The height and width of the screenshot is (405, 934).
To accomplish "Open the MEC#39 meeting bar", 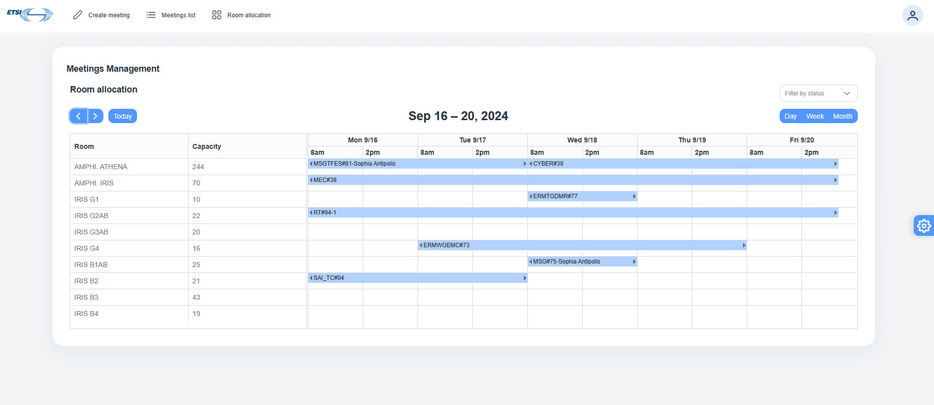I will 573,180.
